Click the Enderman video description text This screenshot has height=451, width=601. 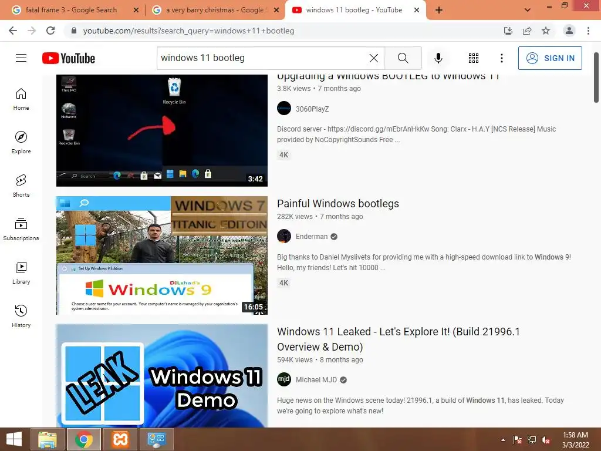coord(424,262)
